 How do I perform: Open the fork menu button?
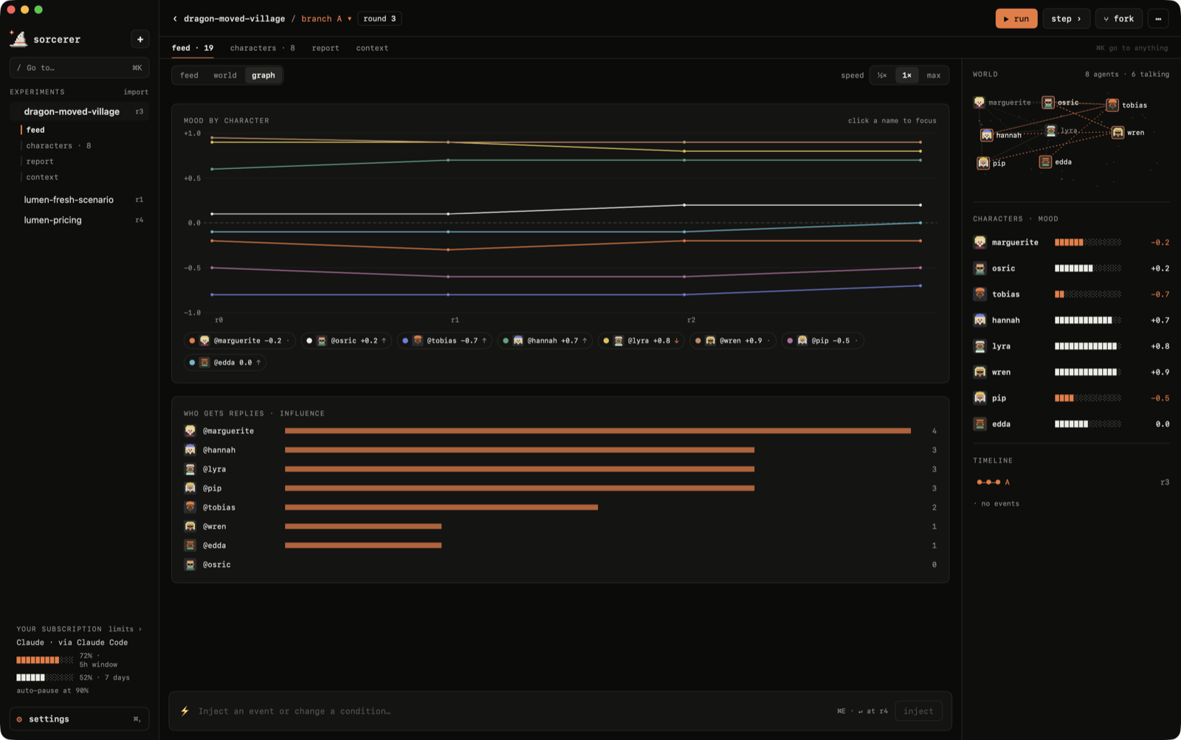(x=1119, y=18)
